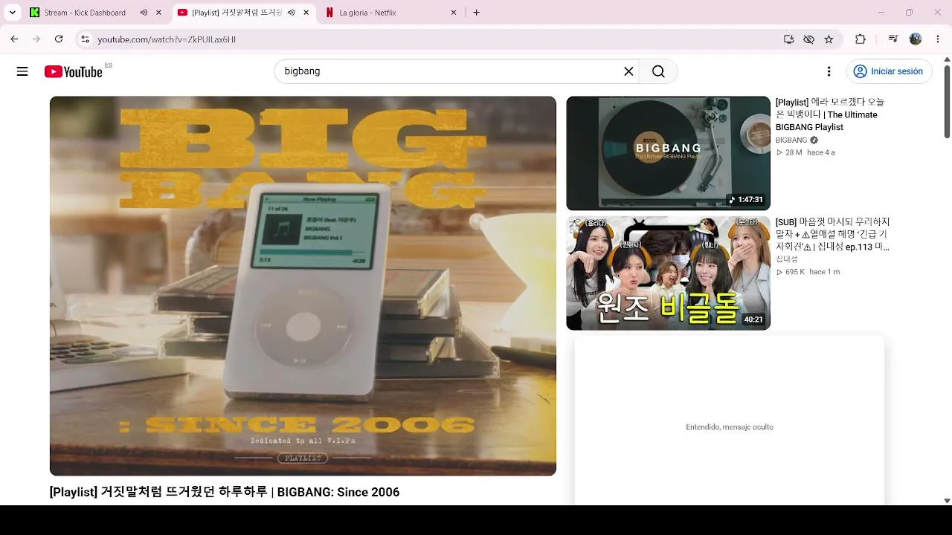Clear the bigbang search query

628,71
